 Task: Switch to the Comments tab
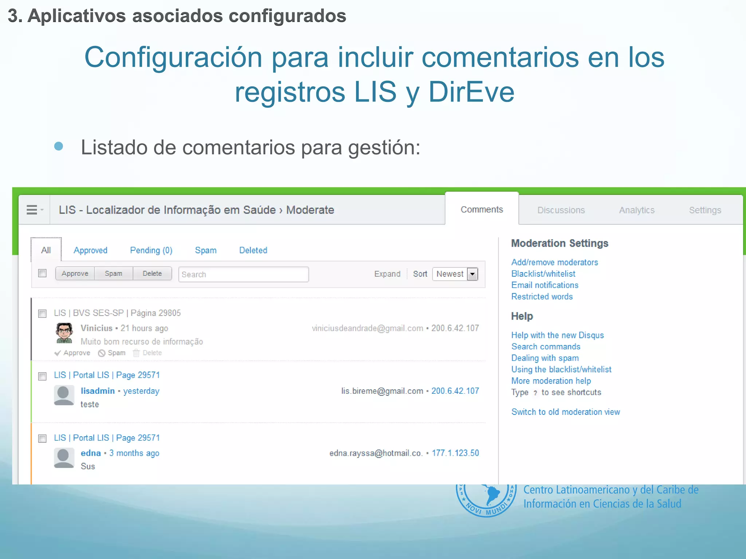[x=482, y=210]
